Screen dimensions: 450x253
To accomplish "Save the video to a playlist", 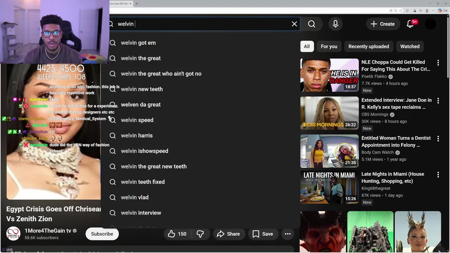I will [x=263, y=234].
